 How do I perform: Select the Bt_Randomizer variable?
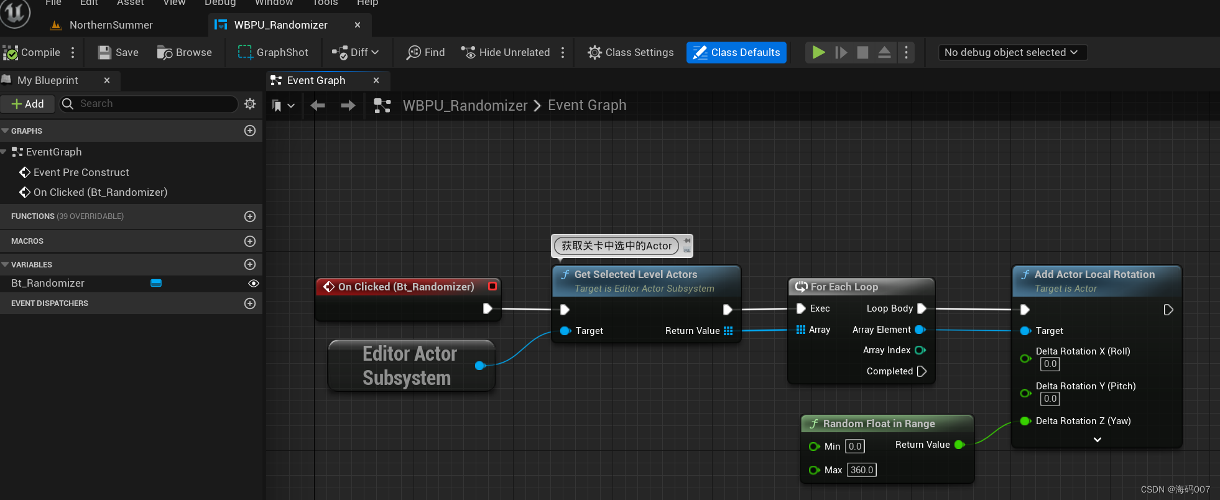pyautogui.click(x=48, y=283)
